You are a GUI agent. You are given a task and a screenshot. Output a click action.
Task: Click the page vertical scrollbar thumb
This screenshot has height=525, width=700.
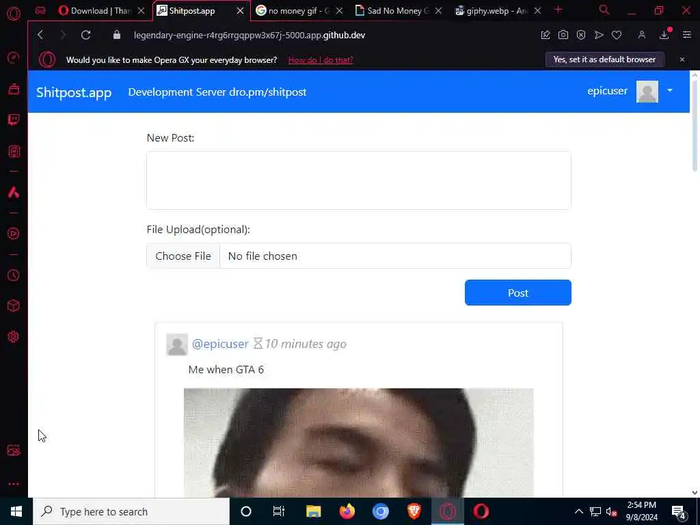(695, 125)
